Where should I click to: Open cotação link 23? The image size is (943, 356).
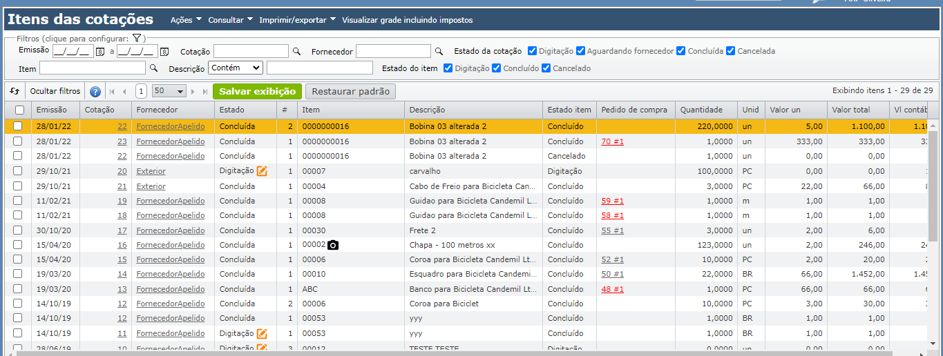pyautogui.click(x=122, y=141)
